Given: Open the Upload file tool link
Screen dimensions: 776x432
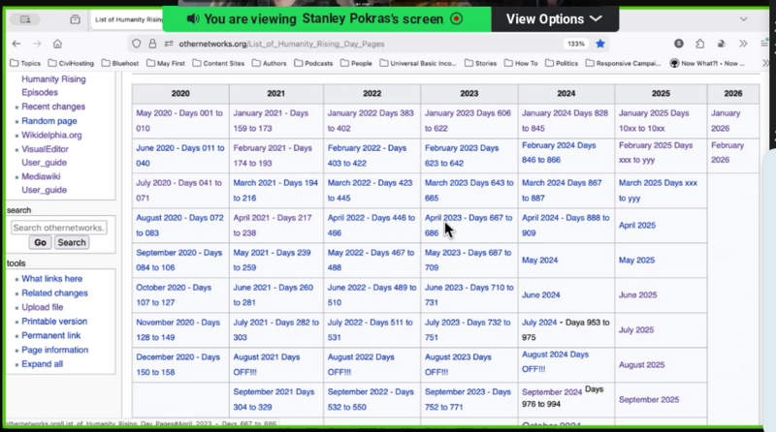Looking at the screenshot, I should [x=42, y=307].
